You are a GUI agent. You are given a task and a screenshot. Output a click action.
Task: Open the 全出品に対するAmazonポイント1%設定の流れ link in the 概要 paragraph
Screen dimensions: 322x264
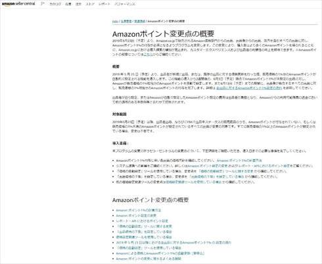tap(249, 88)
